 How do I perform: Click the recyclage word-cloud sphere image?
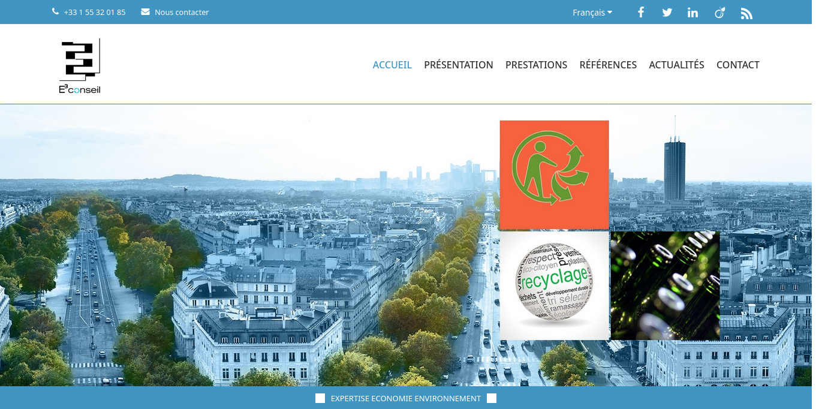click(555, 285)
